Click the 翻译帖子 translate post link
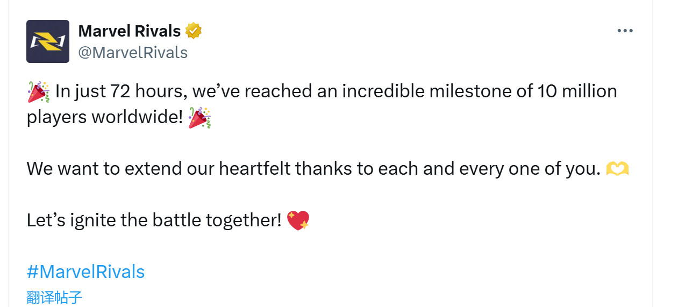The image size is (678, 307). 54,297
